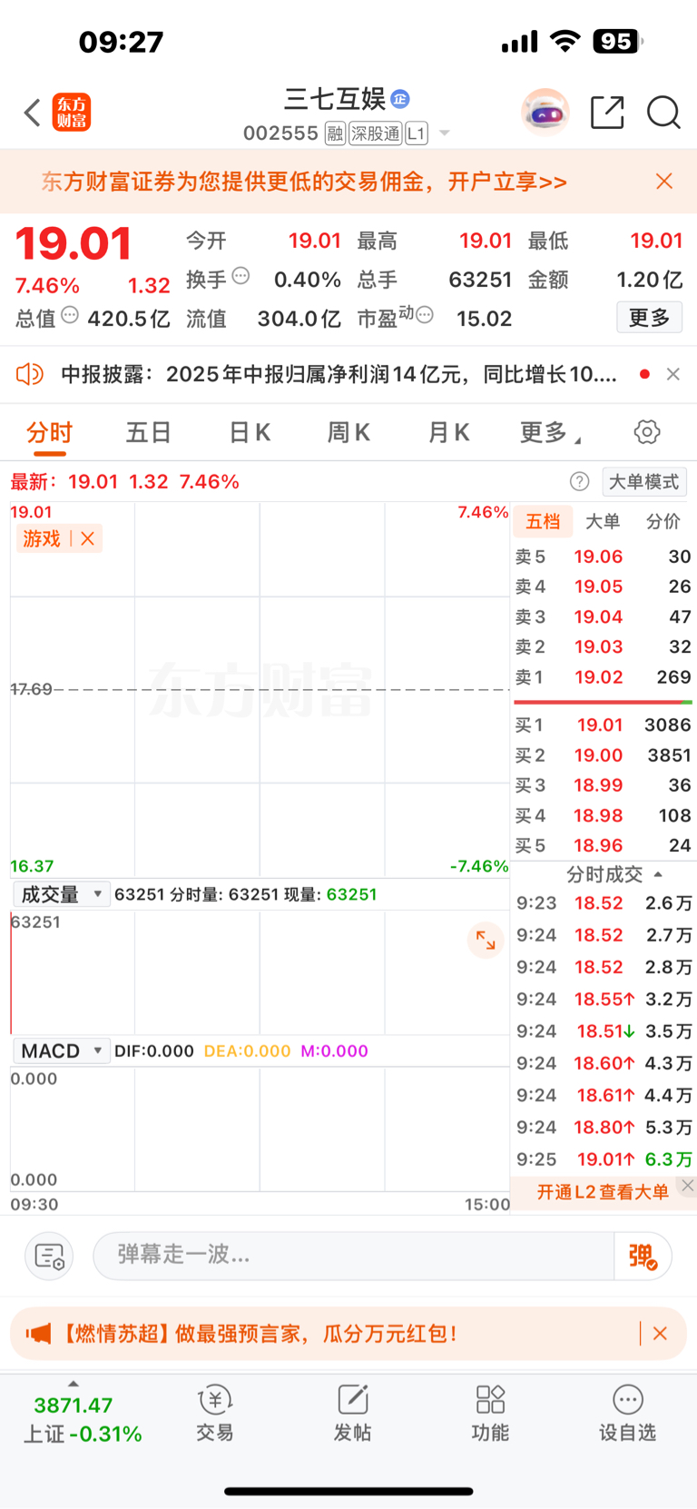The image size is (697, 1509).
Task: Open the 交易 trade icon
Action: 215,1414
